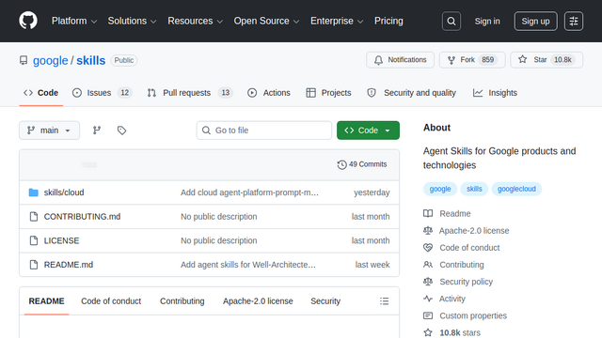Viewport: 602px width, 338px height.
Task: Switch to the Contributing README tab
Action: 182,301
